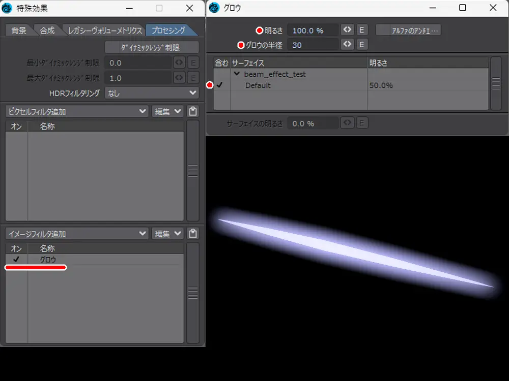
Task: Click paste icon beside イメージフィルタ追加 row
Action: click(192, 234)
